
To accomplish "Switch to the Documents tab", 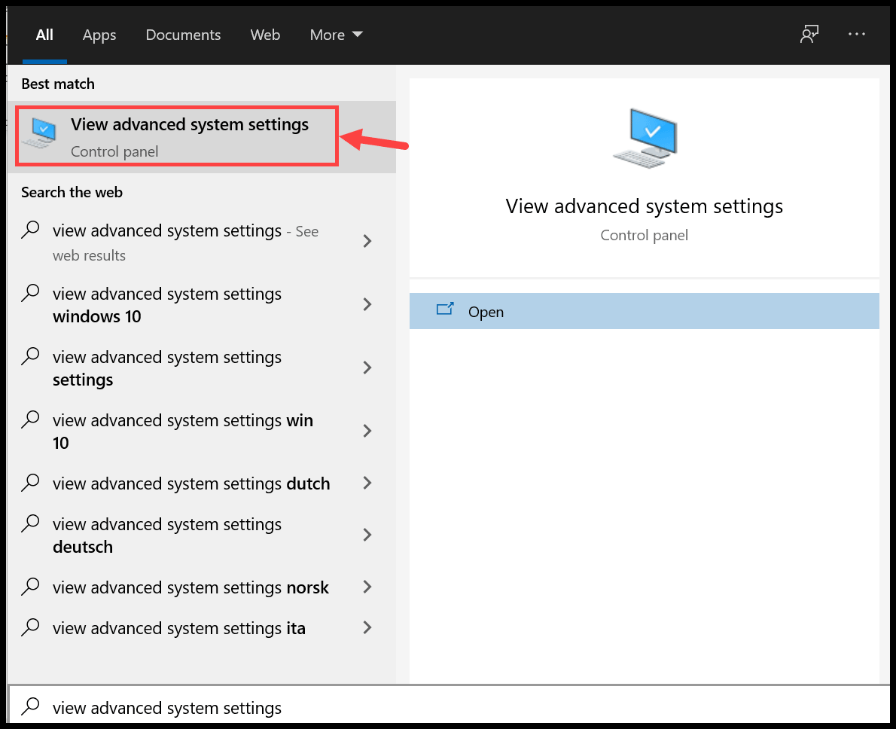I will [183, 35].
